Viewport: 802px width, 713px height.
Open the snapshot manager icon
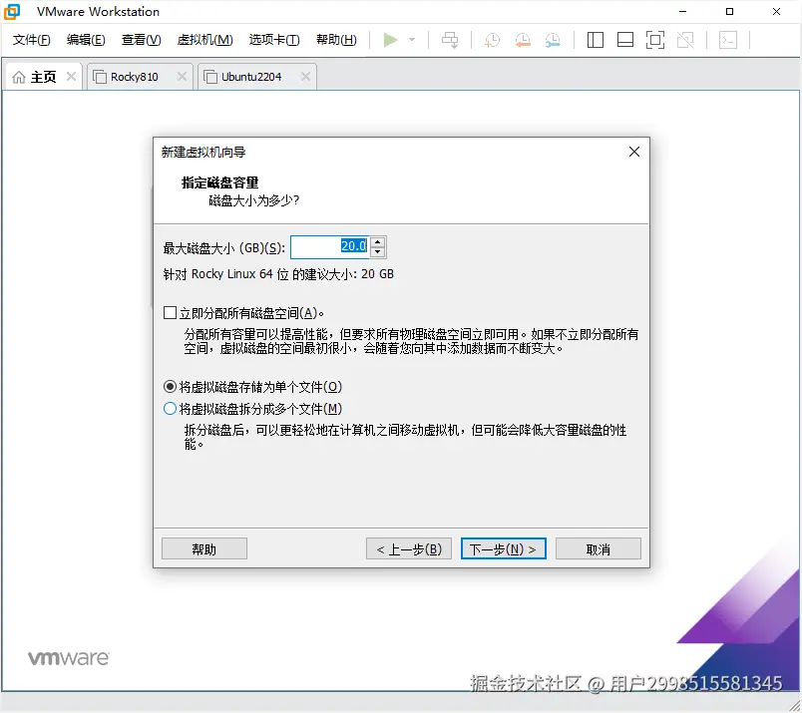(553, 40)
